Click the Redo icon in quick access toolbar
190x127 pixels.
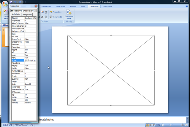tap(20, 2)
